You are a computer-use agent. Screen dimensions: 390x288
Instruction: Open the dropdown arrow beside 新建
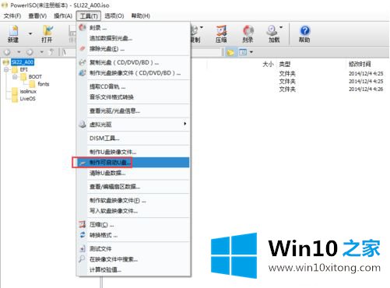[30, 33]
